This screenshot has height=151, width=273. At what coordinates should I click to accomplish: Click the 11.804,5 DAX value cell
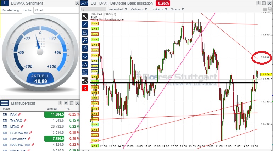click(x=54, y=114)
